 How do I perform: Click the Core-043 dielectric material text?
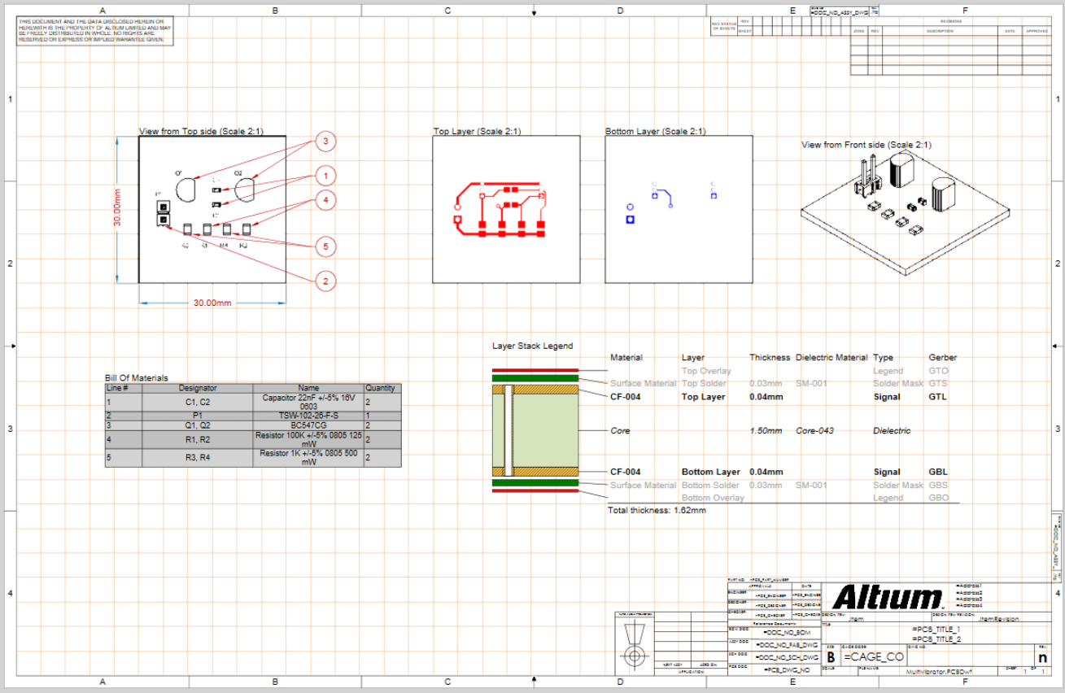(814, 431)
